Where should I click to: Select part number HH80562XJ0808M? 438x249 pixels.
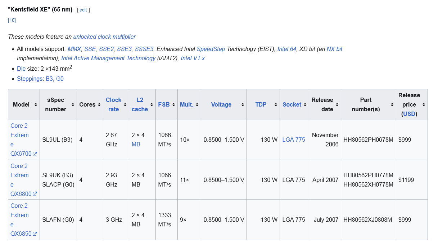(x=368, y=220)
